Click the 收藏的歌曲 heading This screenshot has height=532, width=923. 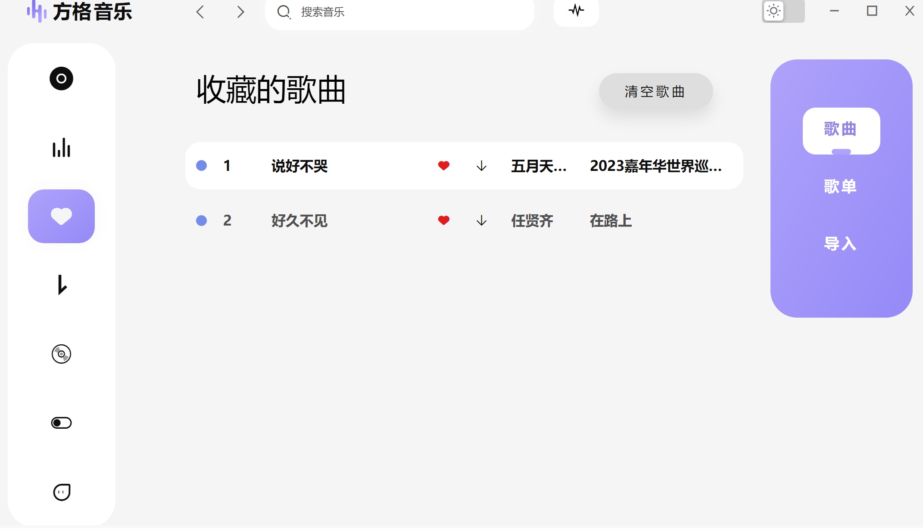tap(271, 90)
